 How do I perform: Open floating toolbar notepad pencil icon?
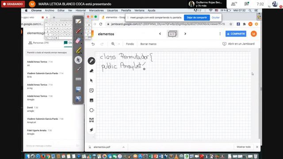coord(78,21)
